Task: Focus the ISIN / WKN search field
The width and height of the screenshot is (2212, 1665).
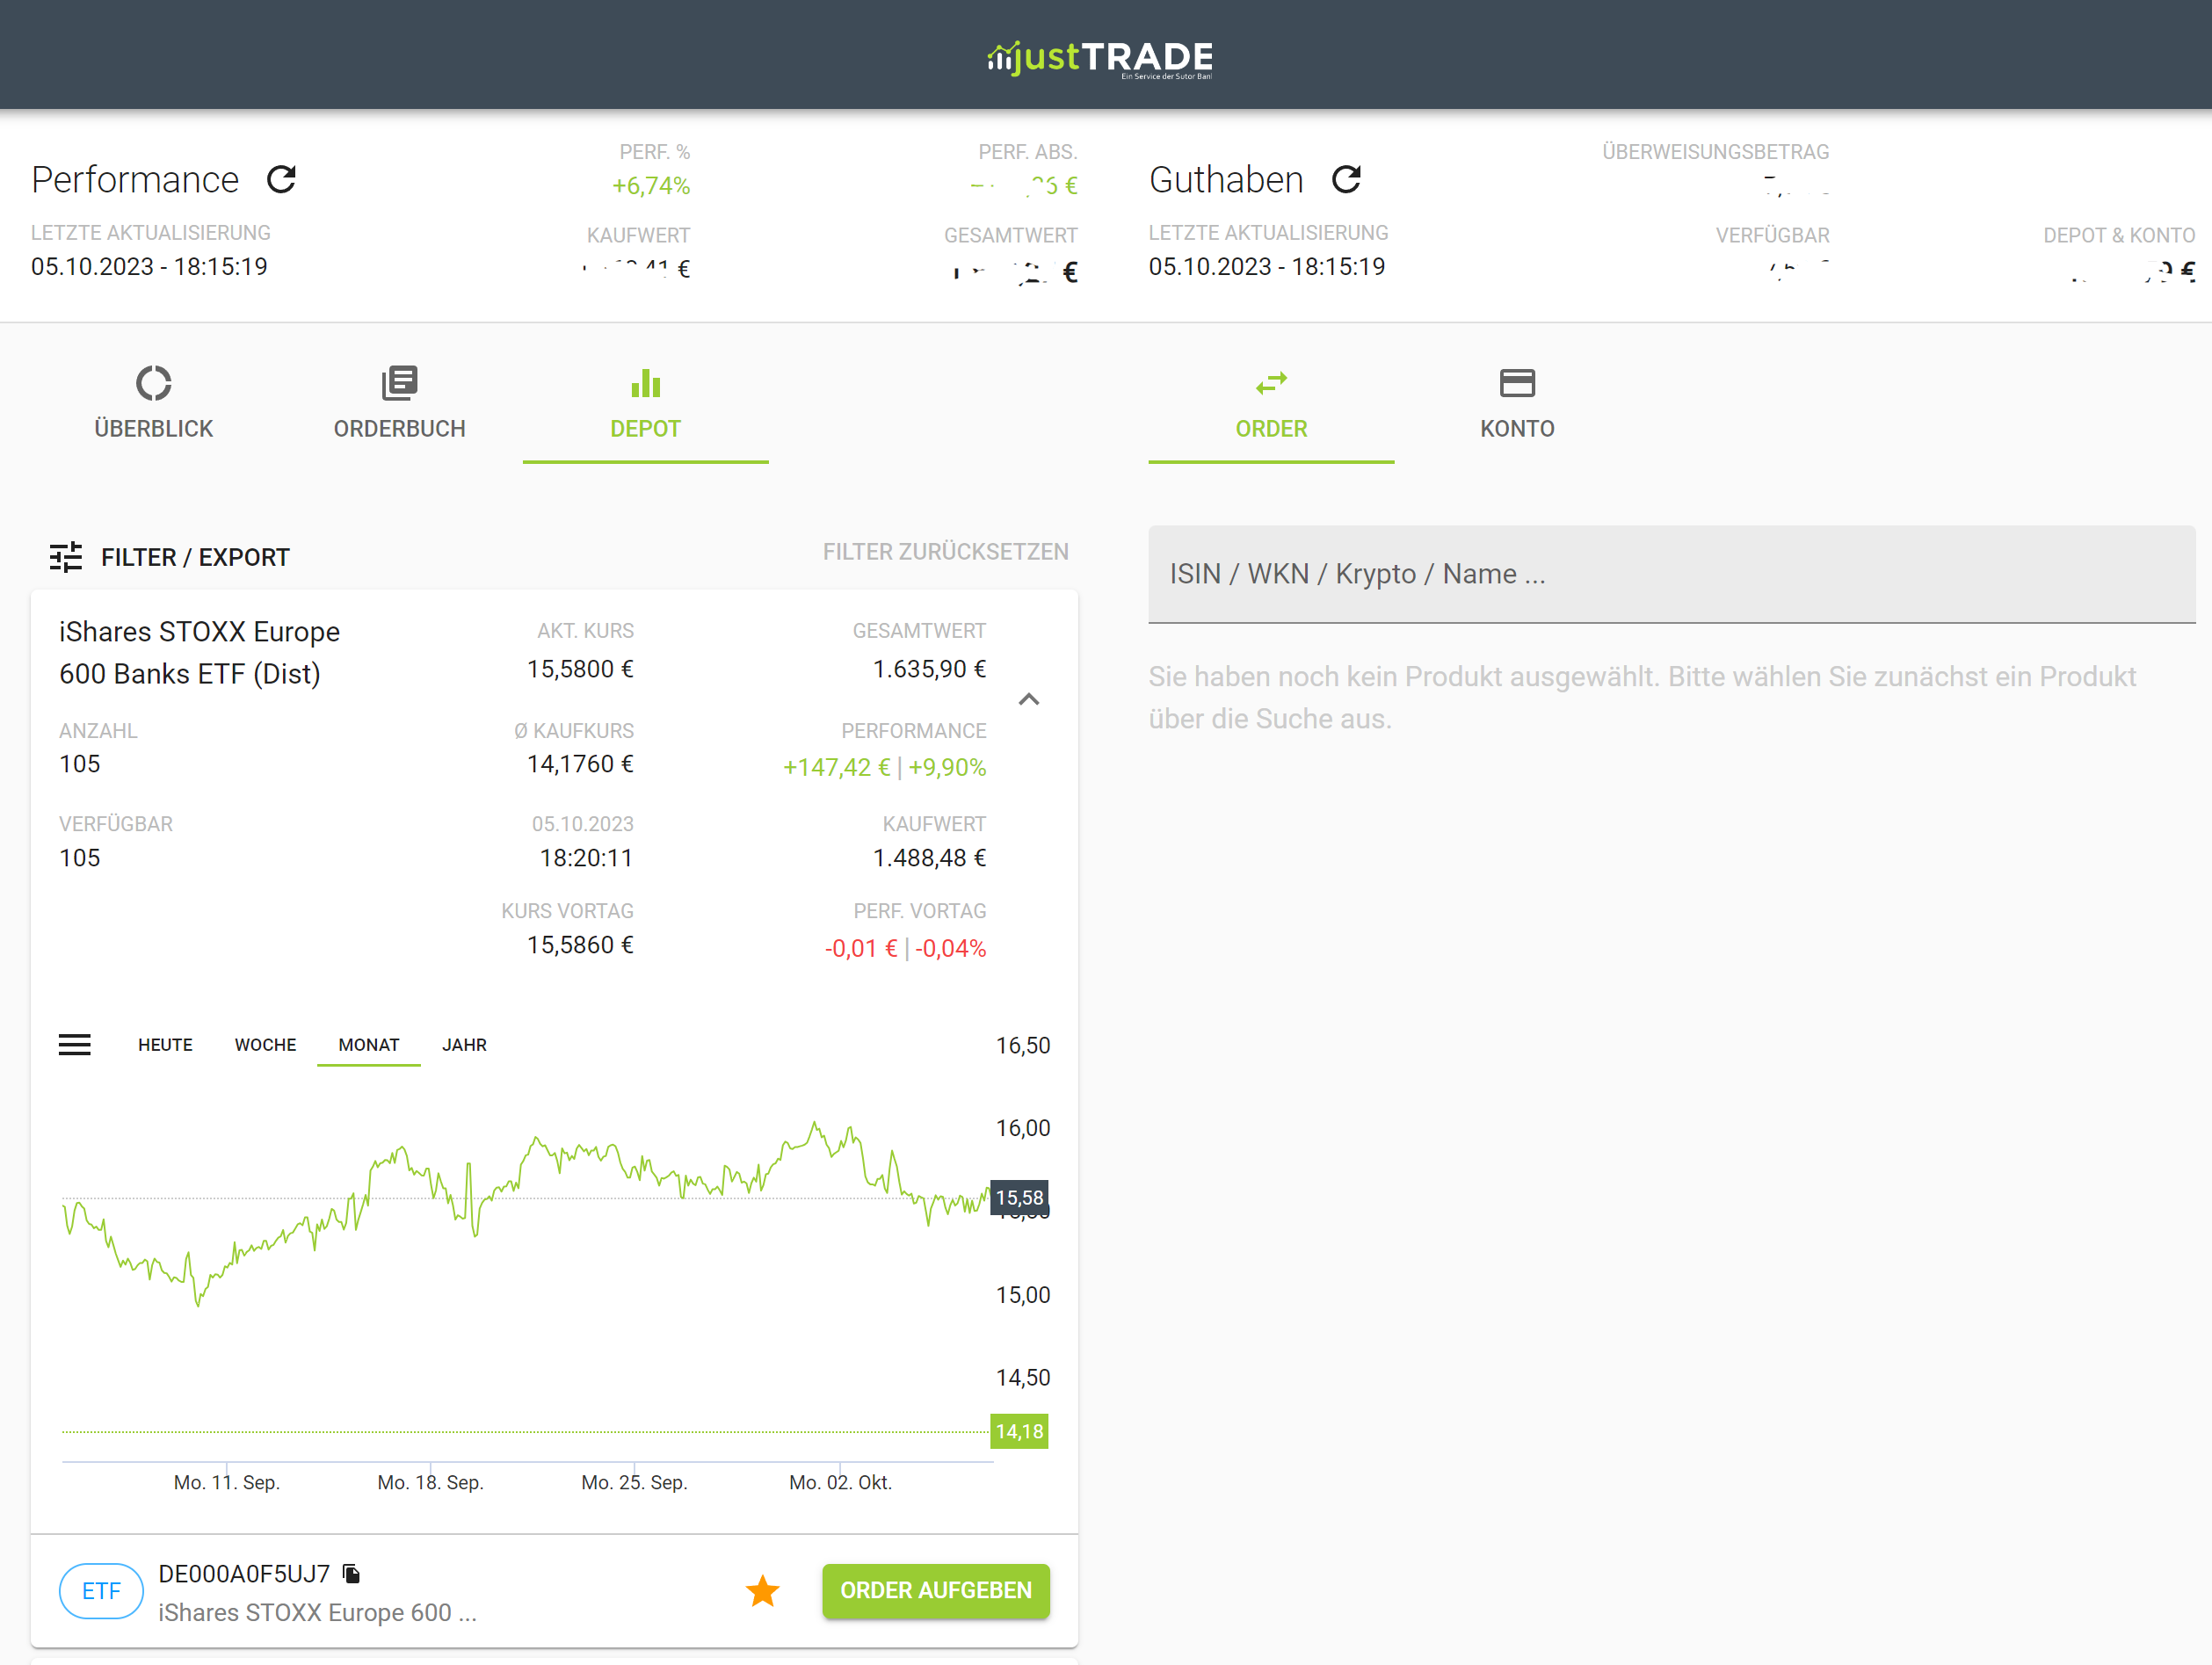Action: 1672,574
